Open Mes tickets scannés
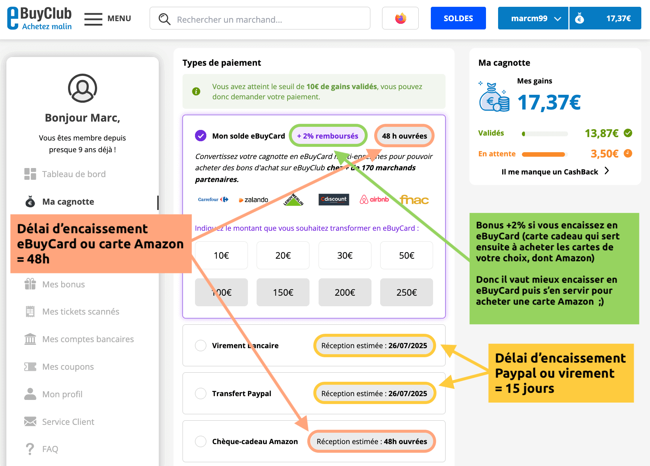Screen dimensions: 650x466 [x=80, y=312]
